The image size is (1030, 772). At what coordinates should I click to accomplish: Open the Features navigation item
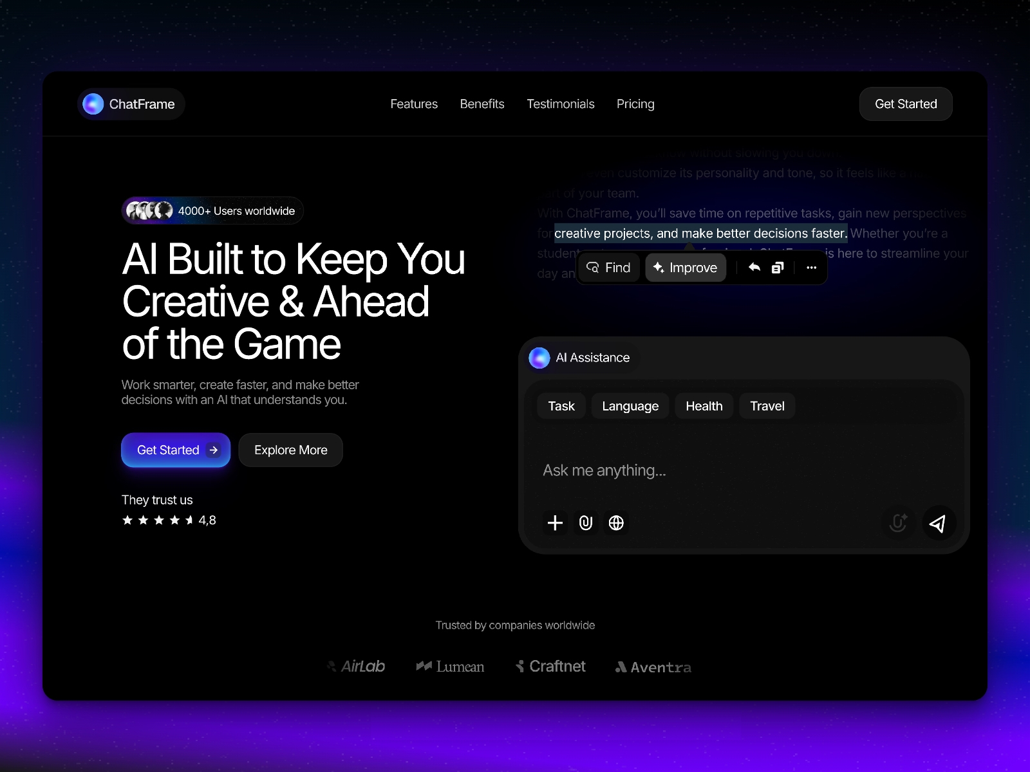click(414, 104)
